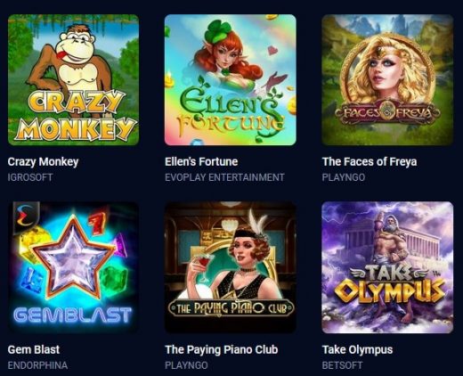Screen dimensions: 463x376
Task: Click The Paying Piano Club title text
Action: pyautogui.click(x=222, y=350)
